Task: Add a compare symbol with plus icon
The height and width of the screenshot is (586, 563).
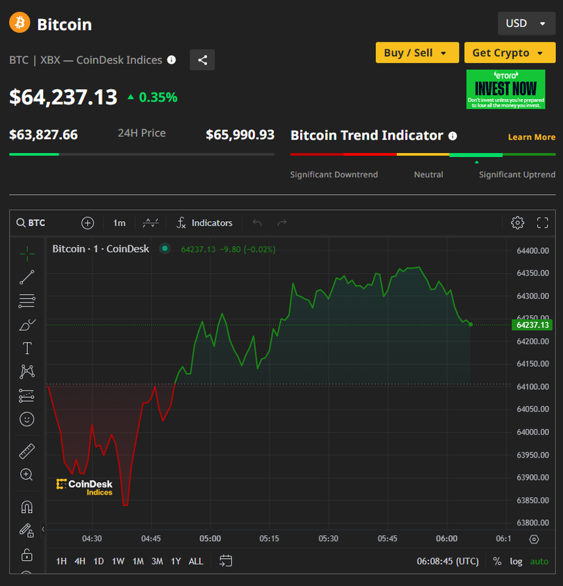Action: 88,223
